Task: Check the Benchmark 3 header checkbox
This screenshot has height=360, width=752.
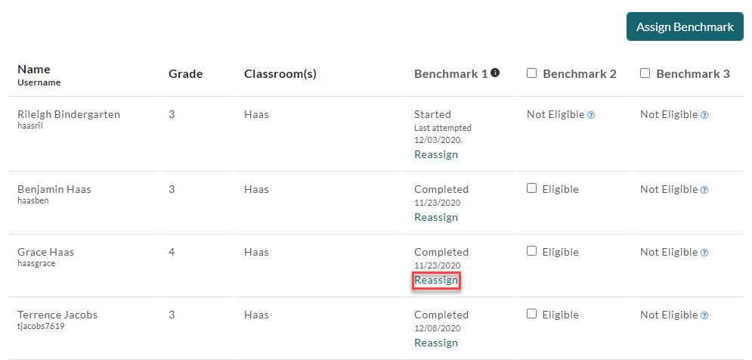Action: 645,73
